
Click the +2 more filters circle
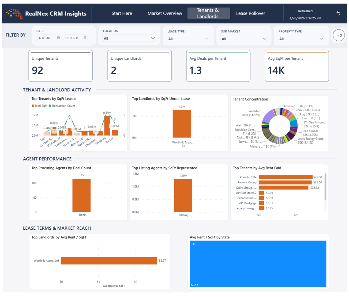point(339,36)
